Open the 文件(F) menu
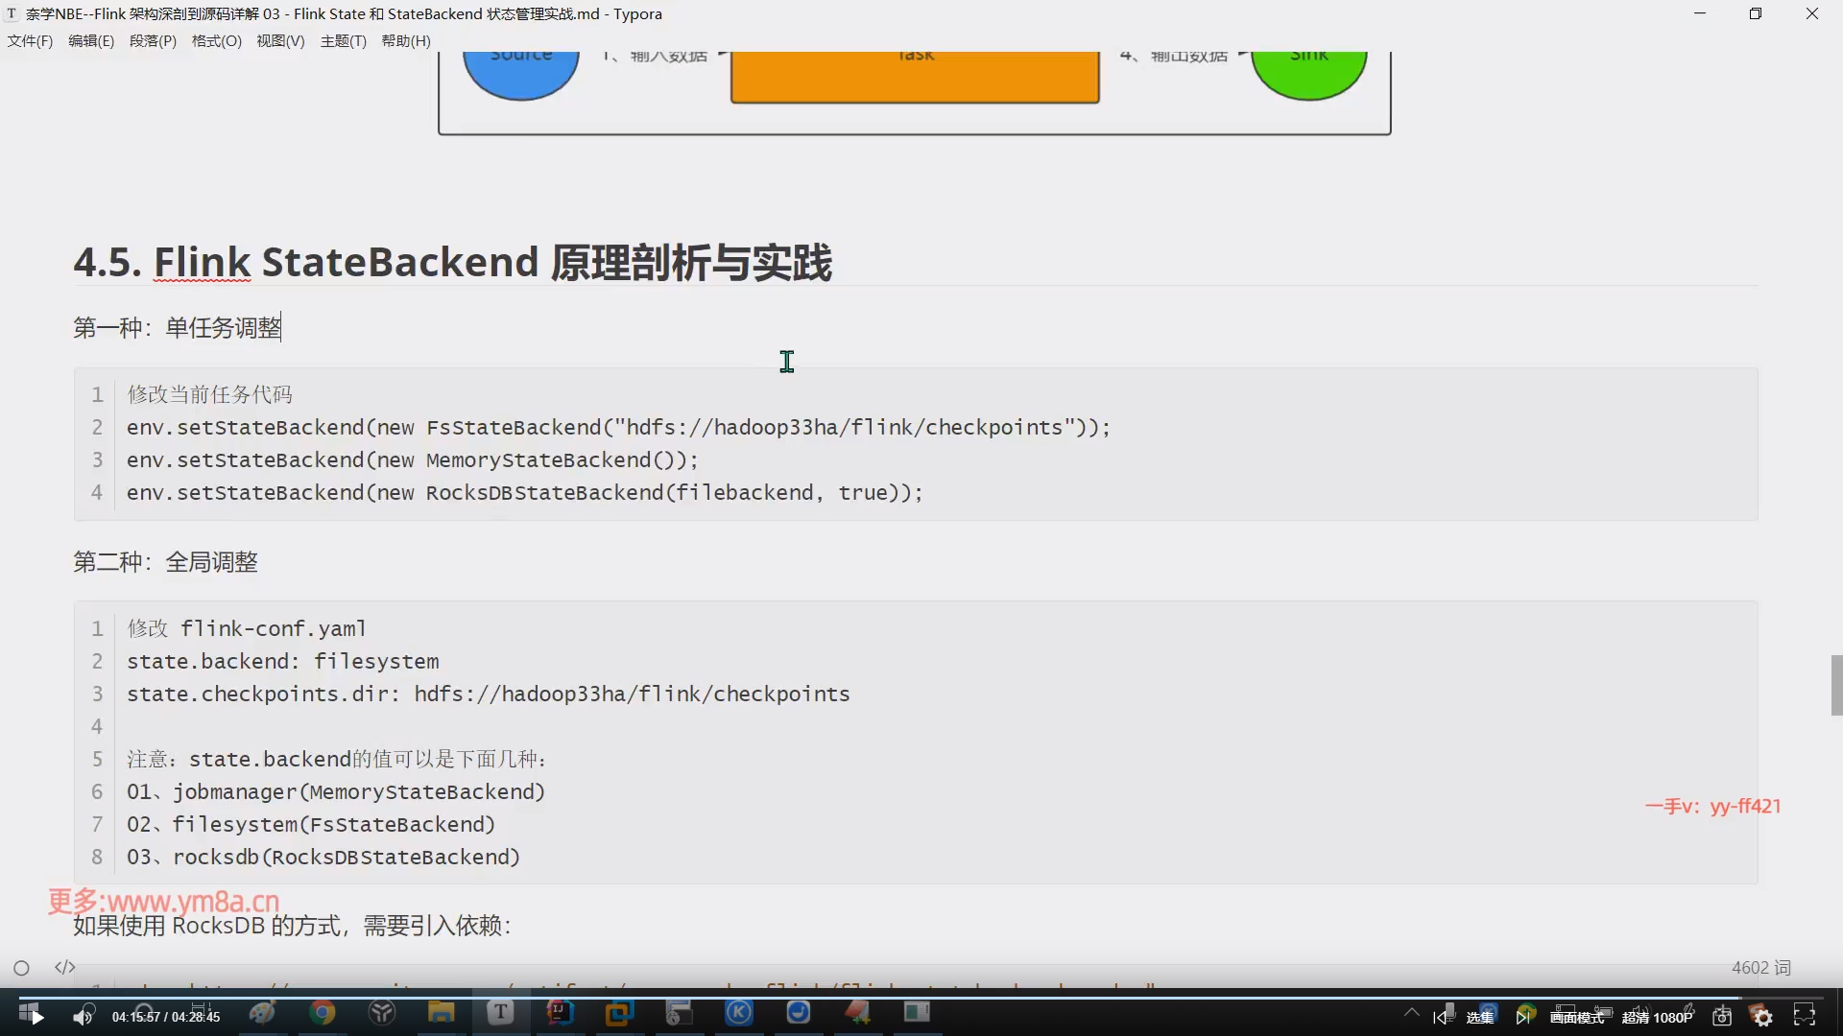Viewport: 1843px width, 1036px height. point(30,41)
